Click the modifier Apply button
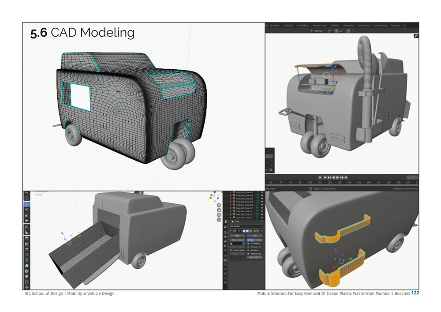Image resolution: width=441 pixels, height=312 pixels. [x=237, y=236]
